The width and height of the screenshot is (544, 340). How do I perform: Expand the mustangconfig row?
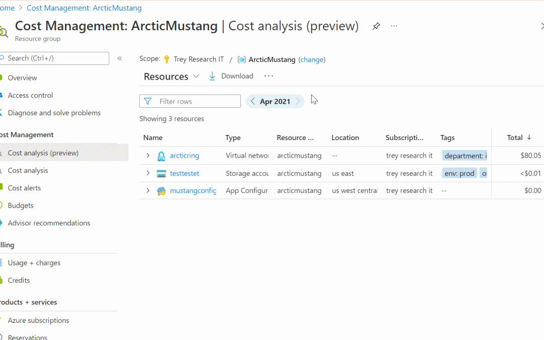click(148, 190)
